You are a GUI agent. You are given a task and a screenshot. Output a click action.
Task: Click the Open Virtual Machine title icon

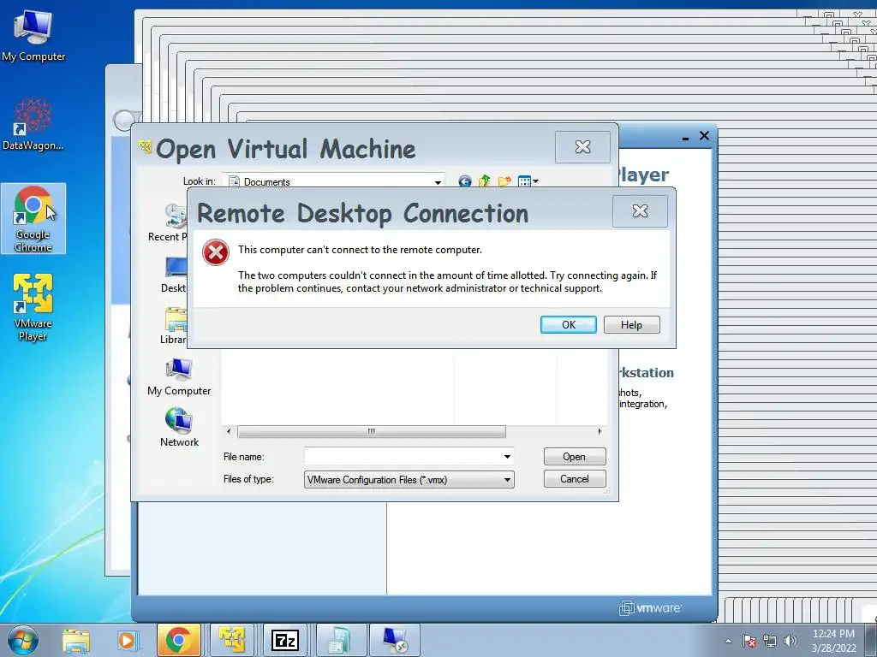click(146, 147)
